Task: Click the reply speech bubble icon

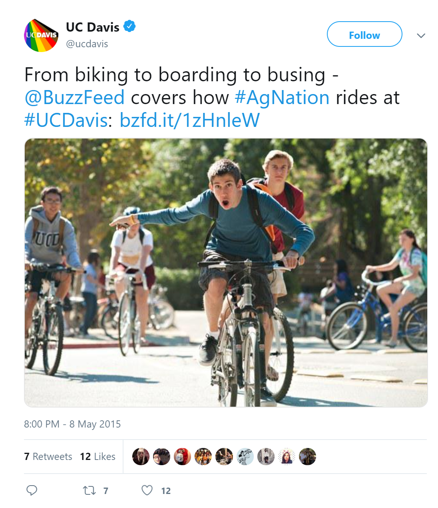Action: (x=32, y=490)
